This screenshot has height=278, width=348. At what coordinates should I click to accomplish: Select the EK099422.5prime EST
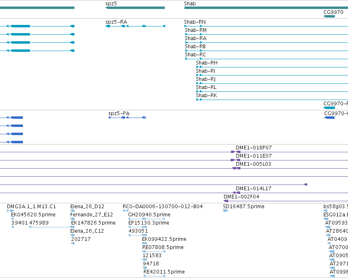[164, 240]
